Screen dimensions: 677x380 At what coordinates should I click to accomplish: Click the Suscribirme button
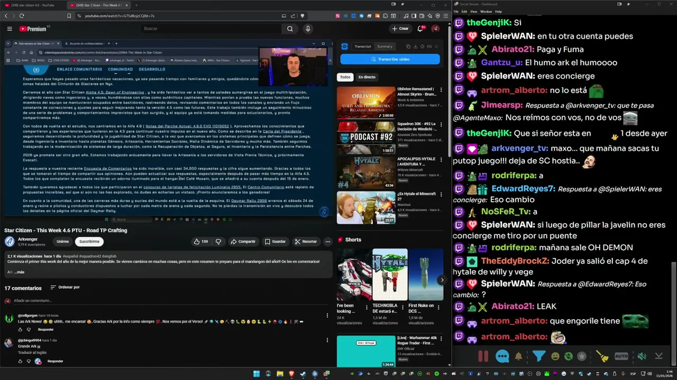click(89, 241)
